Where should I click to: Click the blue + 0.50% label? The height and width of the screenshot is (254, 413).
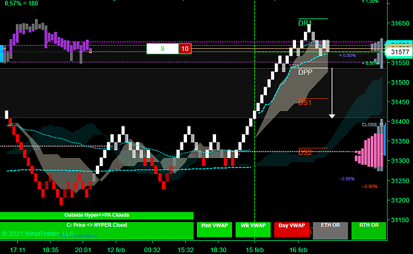tap(347, 56)
